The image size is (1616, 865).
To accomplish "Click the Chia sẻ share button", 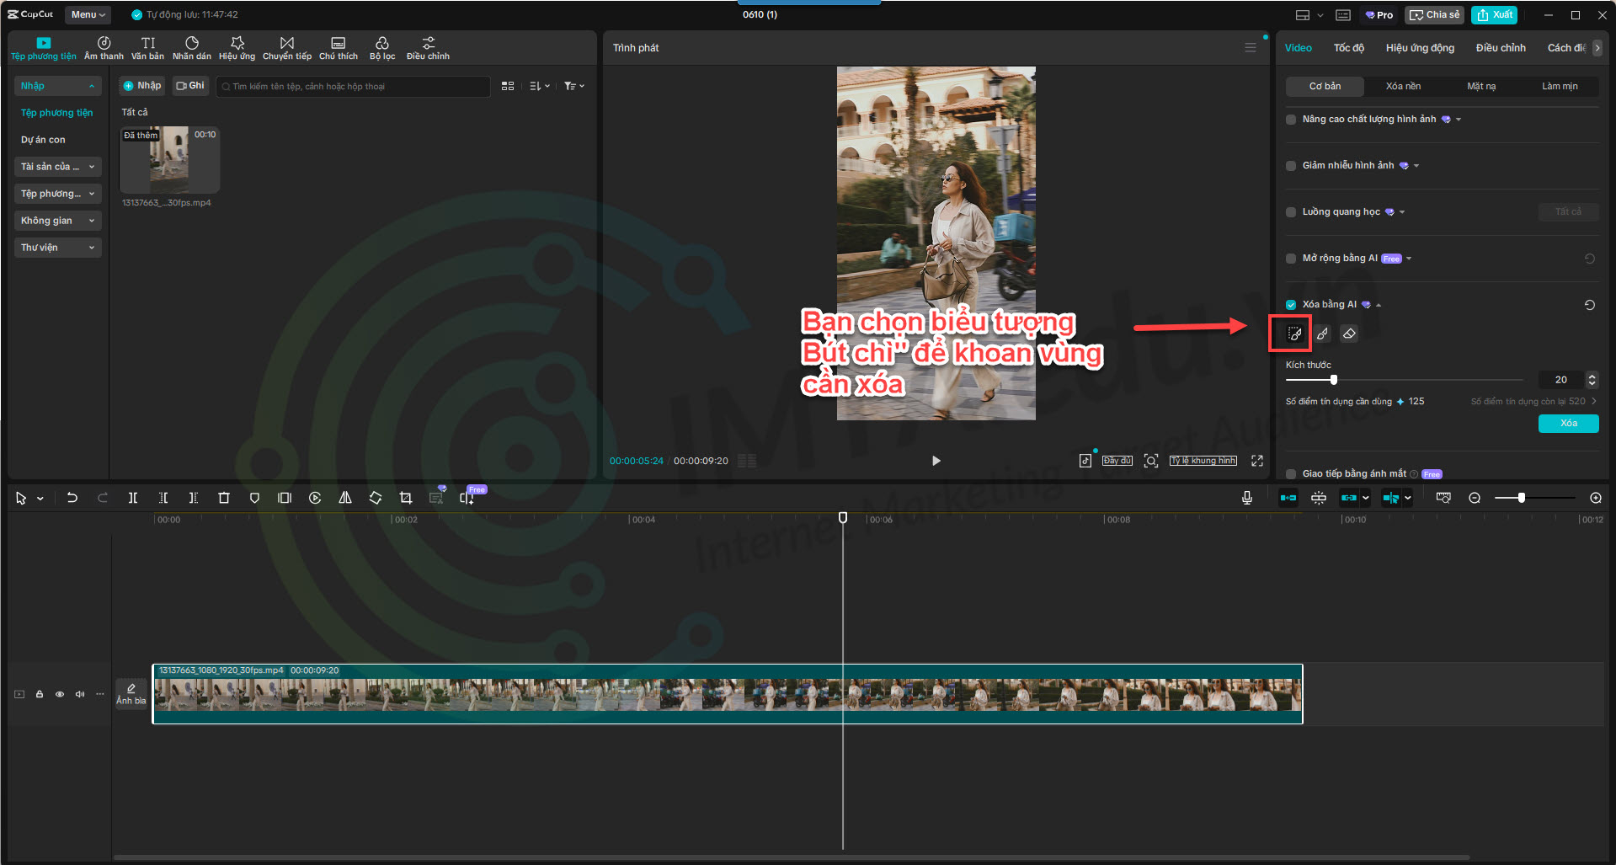I will coord(1435,14).
